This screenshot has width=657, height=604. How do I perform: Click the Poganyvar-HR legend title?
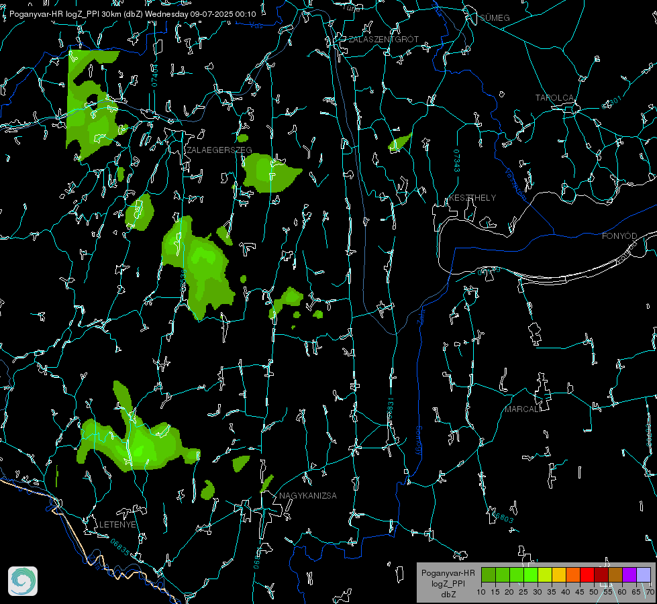click(448, 573)
